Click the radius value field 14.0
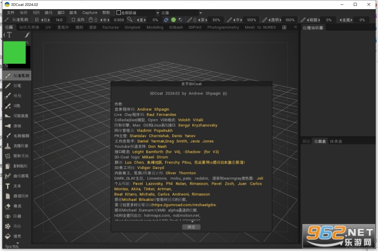The width and height of the screenshot is (378, 251). click(x=59, y=20)
